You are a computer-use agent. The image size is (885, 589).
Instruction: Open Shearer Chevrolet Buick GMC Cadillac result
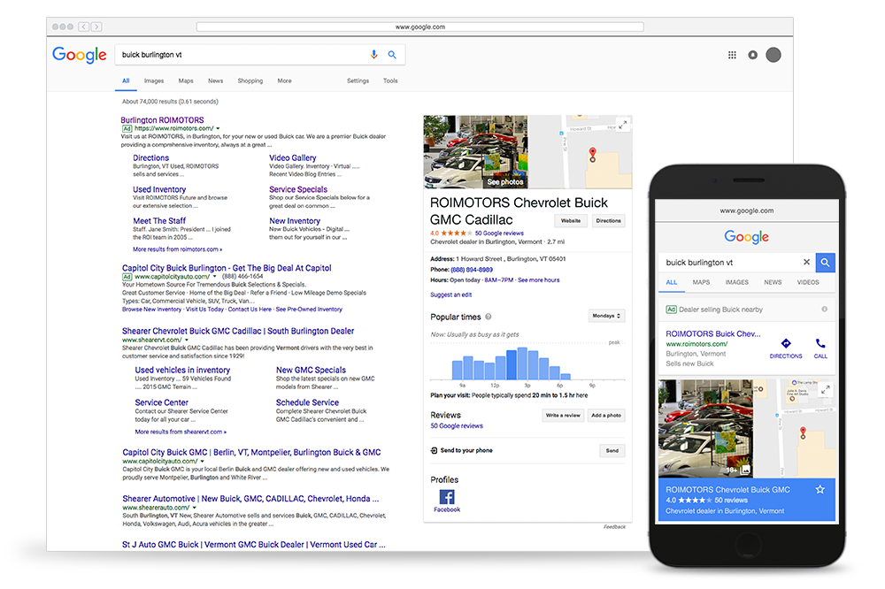point(238,331)
